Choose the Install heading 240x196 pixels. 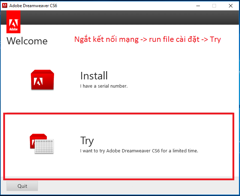pyautogui.click(x=94, y=76)
